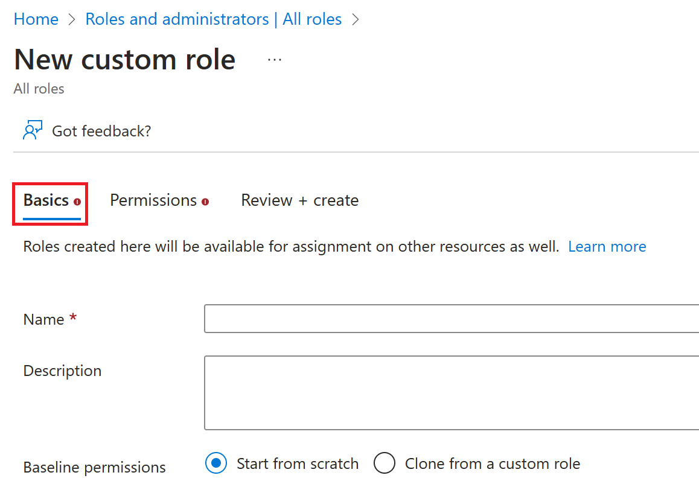Click the error indicator on the Permissions tab
This screenshot has height=487, width=699.
click(x=205, y=200)
